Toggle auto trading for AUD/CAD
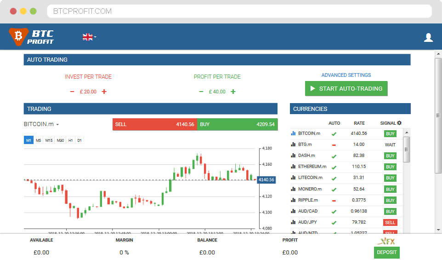The image size is (442, 260). (334, 212)
